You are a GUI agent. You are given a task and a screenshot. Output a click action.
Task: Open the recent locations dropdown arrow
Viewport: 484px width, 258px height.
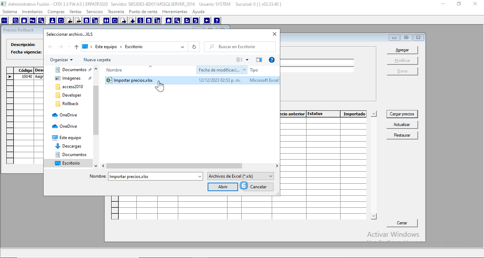pyautogui.click(x=69, y=47)
